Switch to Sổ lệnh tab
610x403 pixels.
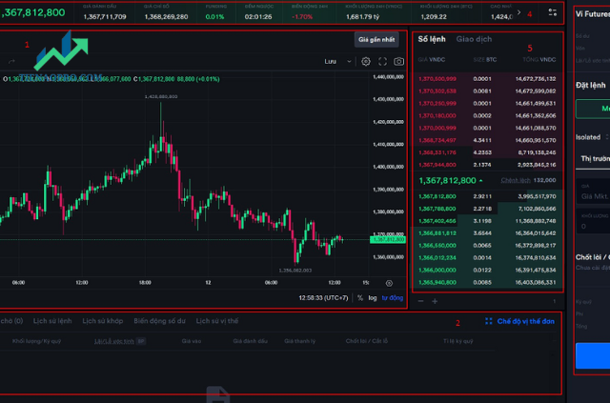(x=432, y=39)
